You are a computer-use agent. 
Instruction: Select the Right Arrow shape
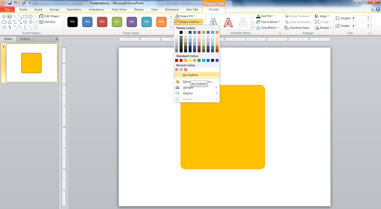pyautogui.click(x=25, y=22)
